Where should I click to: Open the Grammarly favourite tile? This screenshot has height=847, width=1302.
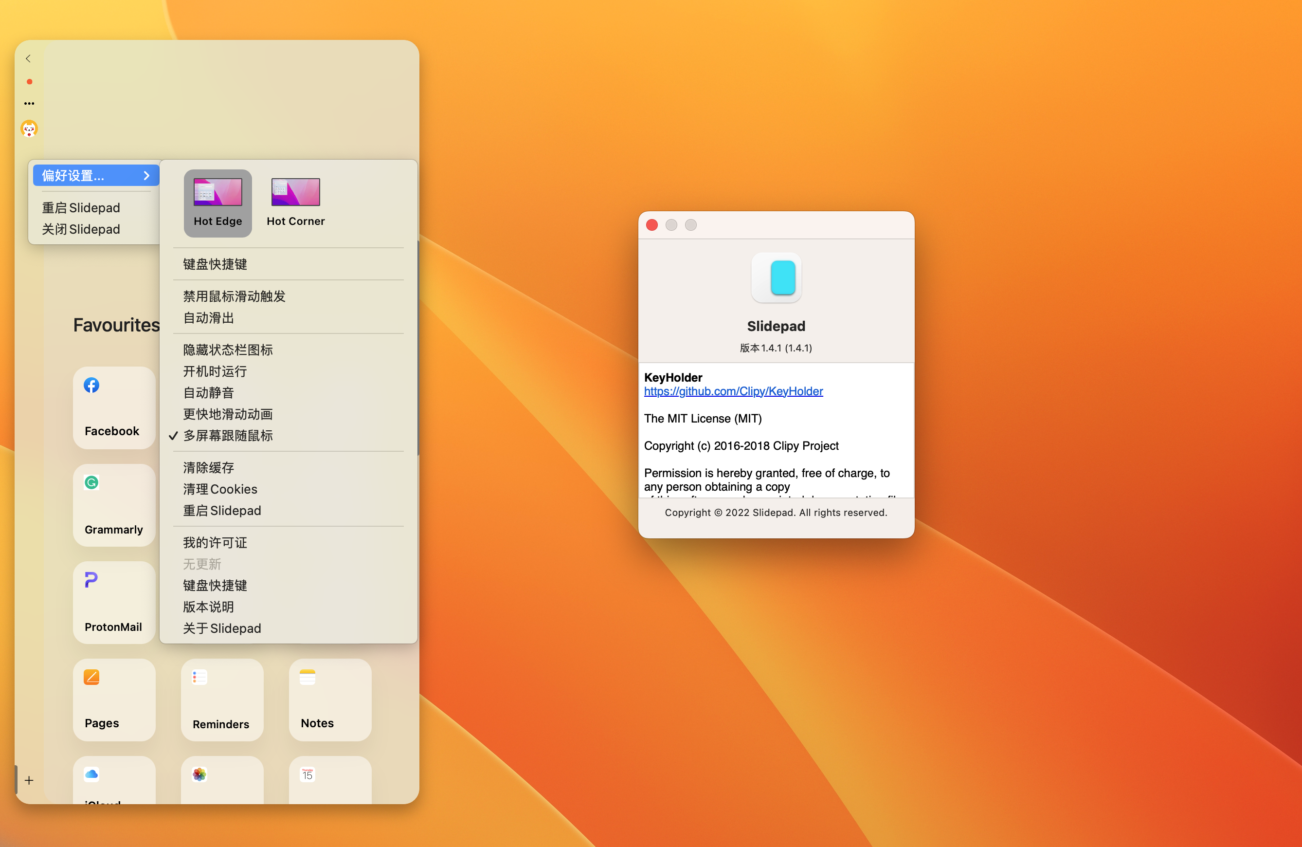coord(114,505)
